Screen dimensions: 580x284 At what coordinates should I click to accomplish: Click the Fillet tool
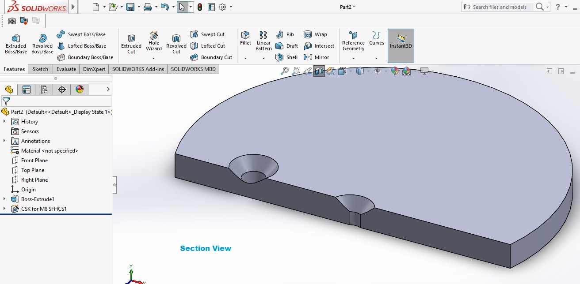coord(245,38)
